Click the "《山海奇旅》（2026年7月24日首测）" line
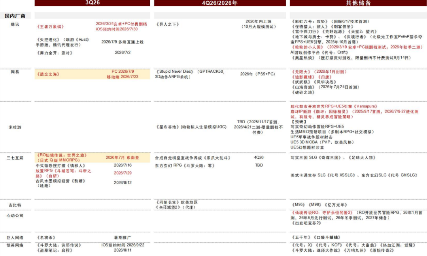 (x=325, y=87)
